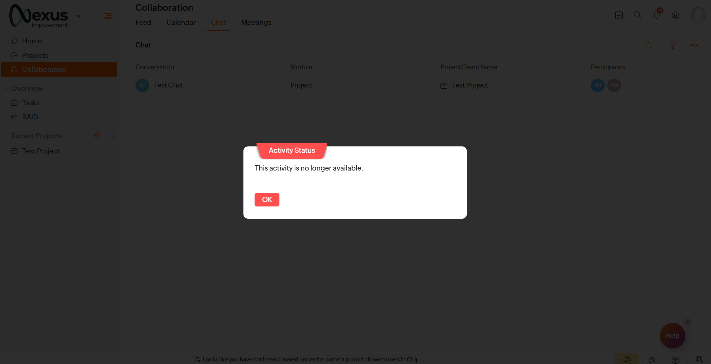Open the chat more options ellipsis
Image resolution: width=711 pixels, height=364 pixels.
click(694, 45)
